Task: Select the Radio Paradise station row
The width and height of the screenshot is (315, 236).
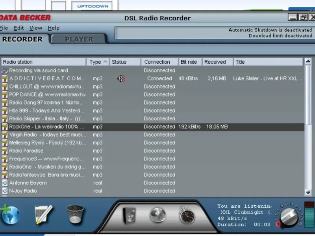Action: click(153, 151)
